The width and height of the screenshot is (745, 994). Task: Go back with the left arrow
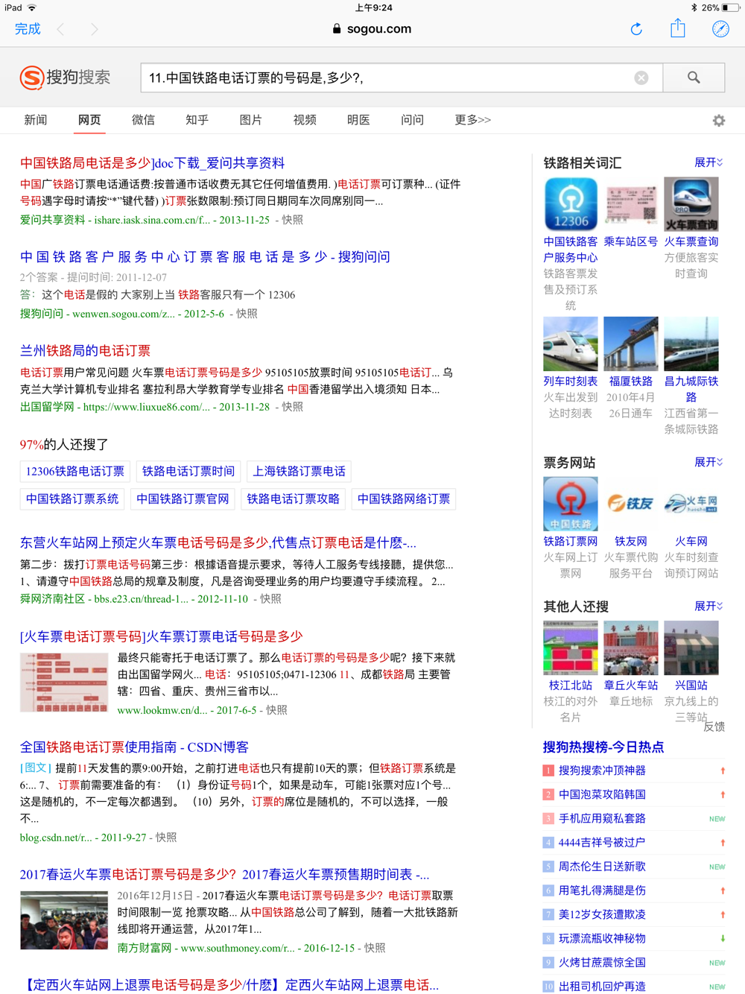61,29
